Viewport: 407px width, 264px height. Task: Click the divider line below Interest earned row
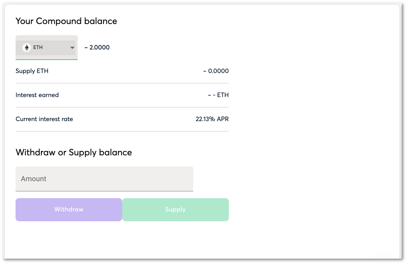(x=122, y=107)
